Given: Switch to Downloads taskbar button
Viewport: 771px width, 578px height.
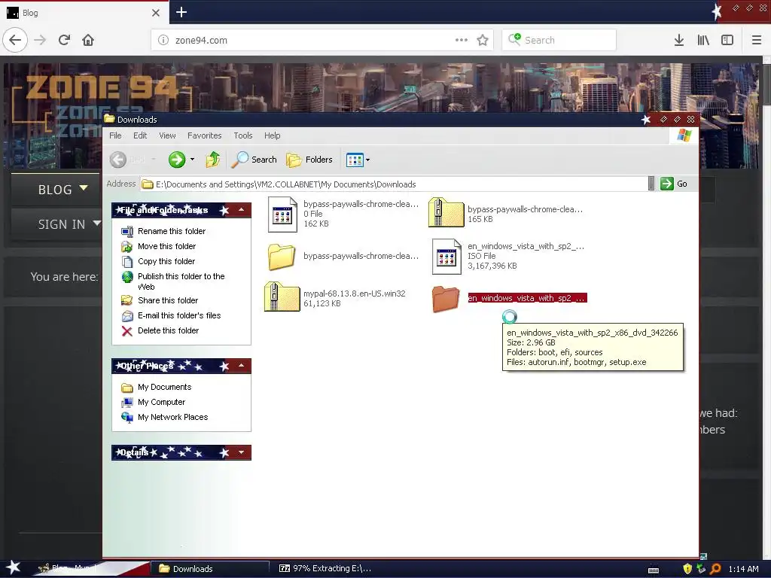Looking at the screenshot, I should (x=209, y=569).
